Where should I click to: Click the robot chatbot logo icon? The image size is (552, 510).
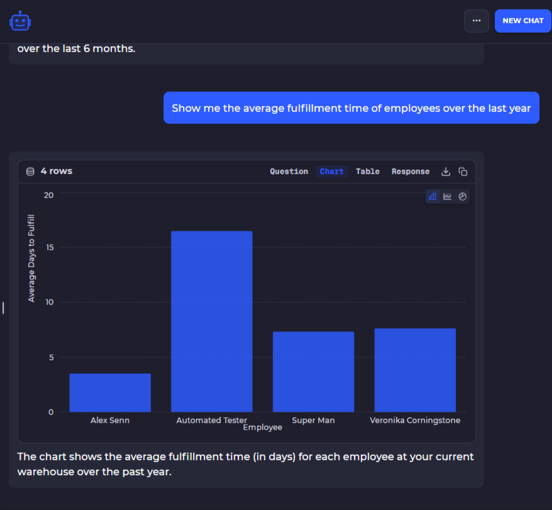pos(20,21)
